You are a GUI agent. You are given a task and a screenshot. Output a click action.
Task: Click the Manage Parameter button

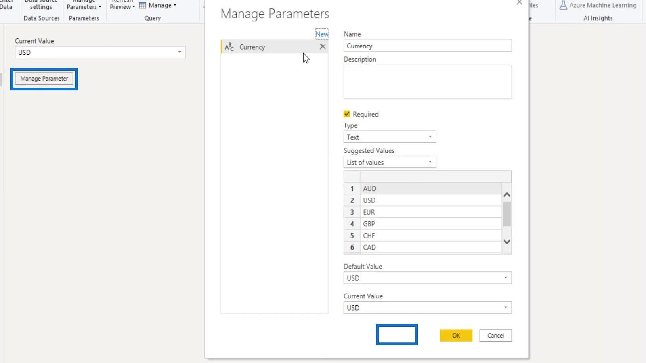pos(44,79)
